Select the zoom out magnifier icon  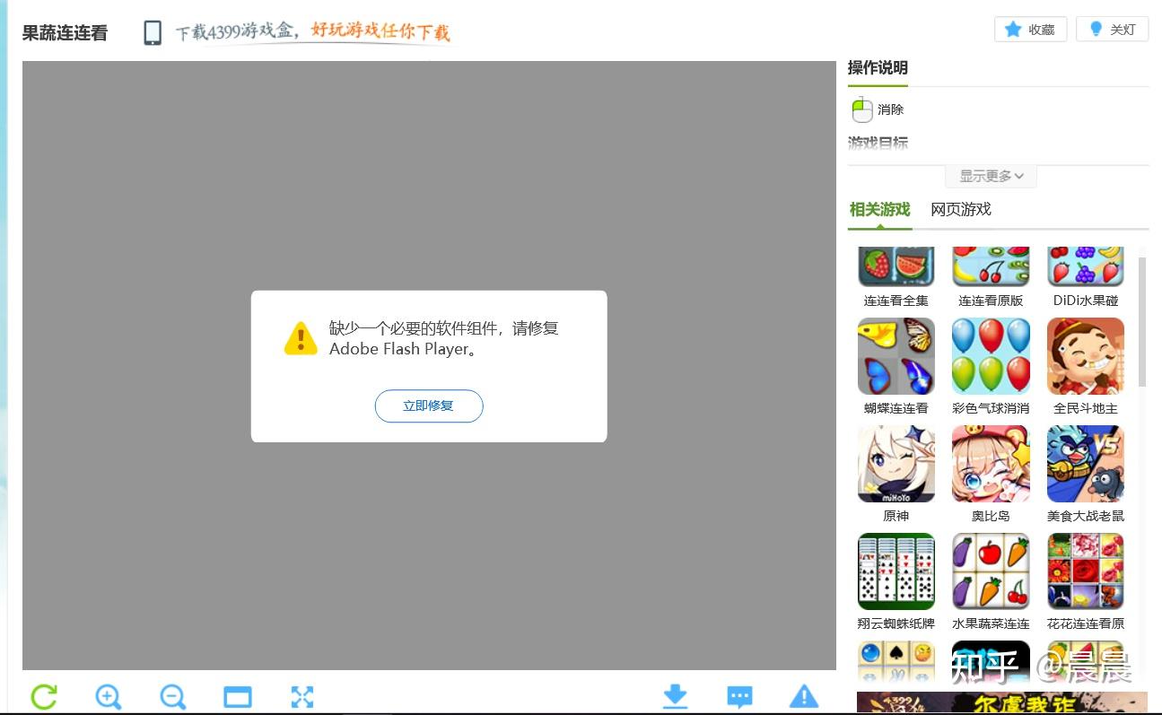click(172, 696)
